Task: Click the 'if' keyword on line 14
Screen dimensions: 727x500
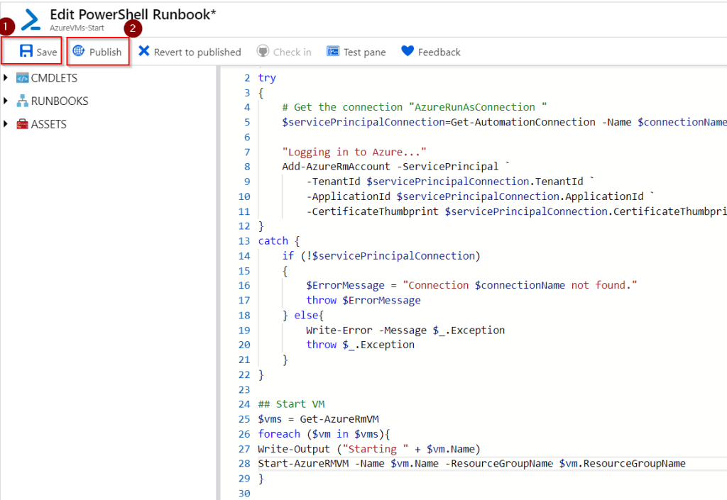Action: point(288,256)
